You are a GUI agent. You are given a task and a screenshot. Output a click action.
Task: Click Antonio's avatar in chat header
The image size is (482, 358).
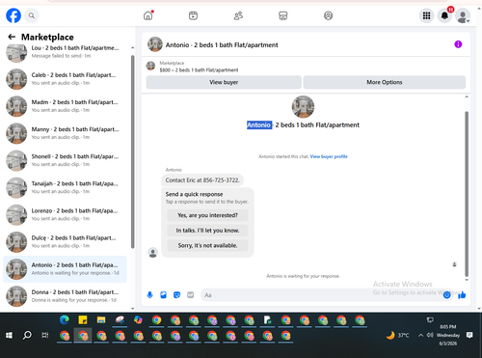(x=155, y=44)
